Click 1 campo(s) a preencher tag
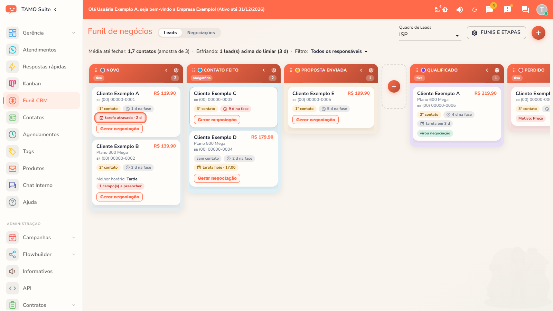553x311 pixels. tap(120, 186)
